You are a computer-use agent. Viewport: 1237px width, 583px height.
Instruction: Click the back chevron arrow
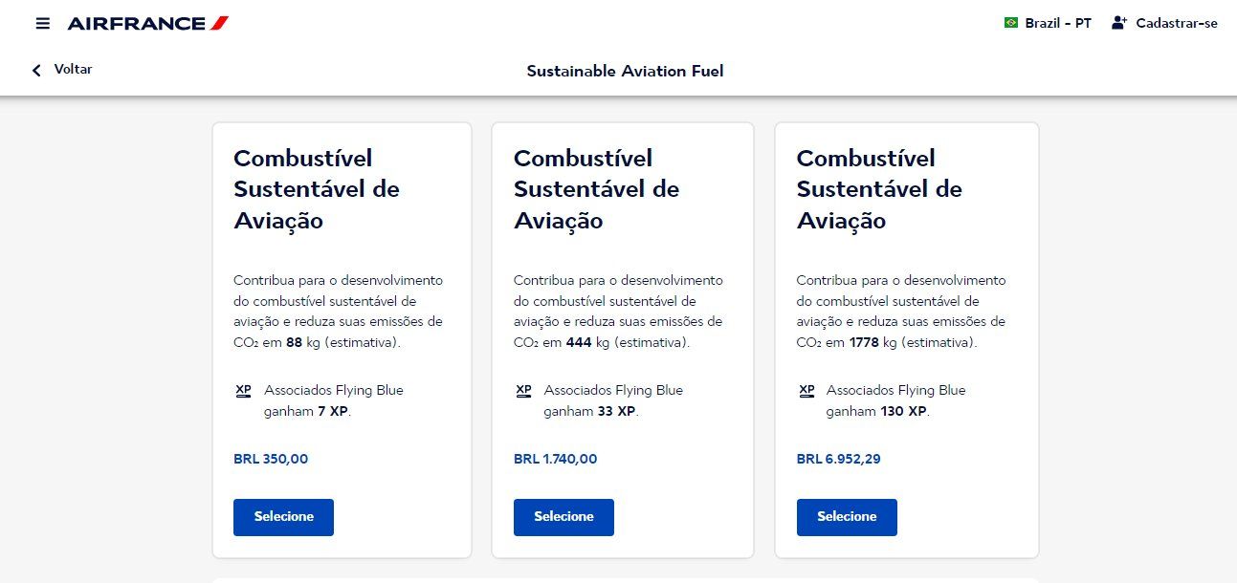coord(37,70)
